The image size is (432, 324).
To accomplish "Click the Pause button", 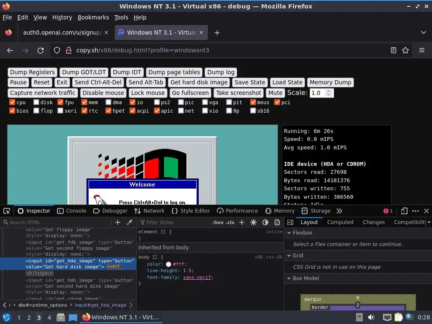I will click(x=19, y=82).
